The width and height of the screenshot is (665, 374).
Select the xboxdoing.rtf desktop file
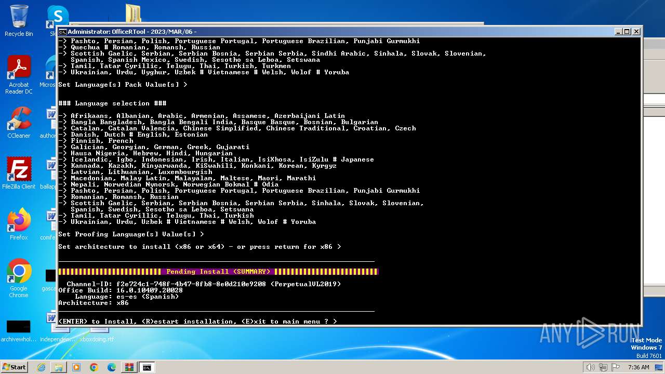[x=97, y=339]
